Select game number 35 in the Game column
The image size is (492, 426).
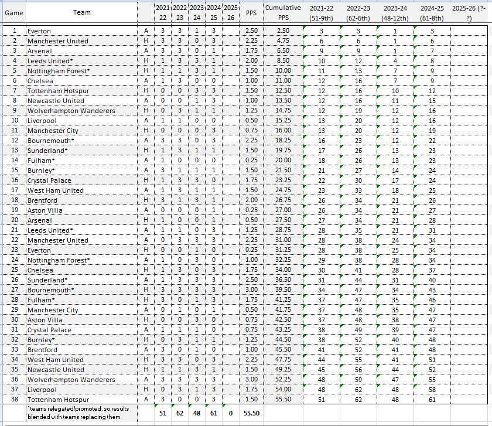[x=15, y=370]
